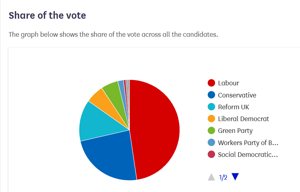300x192 pixels.
Task: Click the green Green Party legend dot
Action: (x=211, y=131)
